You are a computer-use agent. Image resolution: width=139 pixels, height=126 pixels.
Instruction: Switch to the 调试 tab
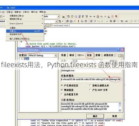pyautogui.click(x=72, y=55)
